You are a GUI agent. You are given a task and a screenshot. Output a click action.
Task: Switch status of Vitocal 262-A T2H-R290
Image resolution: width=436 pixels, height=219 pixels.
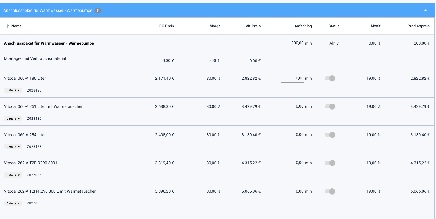click(x=330, y=191)
